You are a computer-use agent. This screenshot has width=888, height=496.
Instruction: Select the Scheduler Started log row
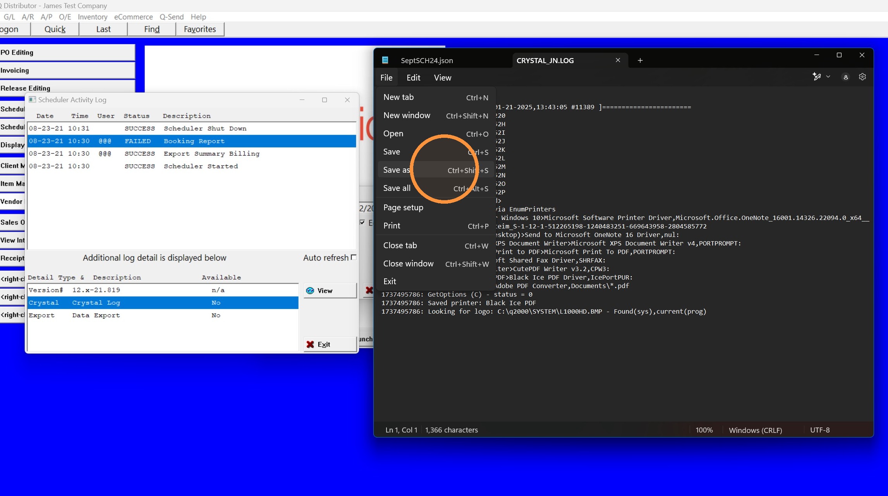[192, 166]
